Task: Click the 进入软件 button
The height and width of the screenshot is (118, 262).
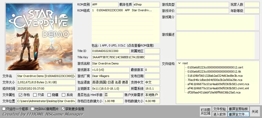Action: tap(219, 114)
